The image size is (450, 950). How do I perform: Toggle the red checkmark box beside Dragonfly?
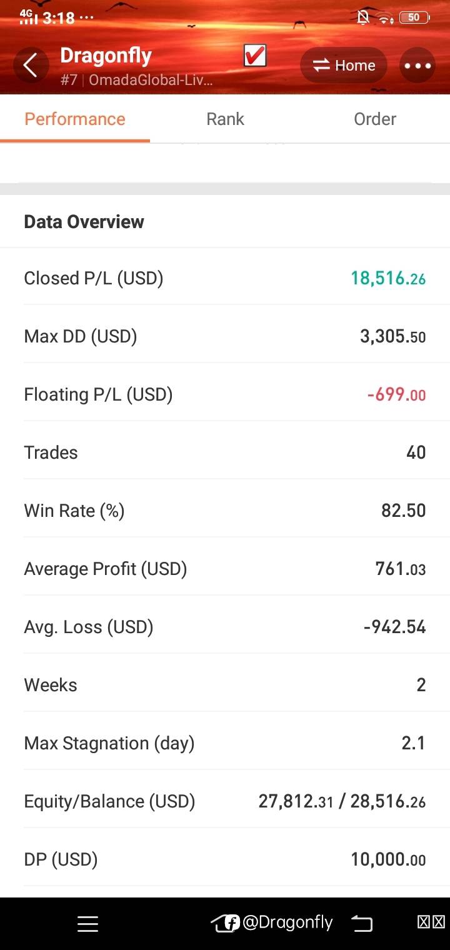(255, 56)
